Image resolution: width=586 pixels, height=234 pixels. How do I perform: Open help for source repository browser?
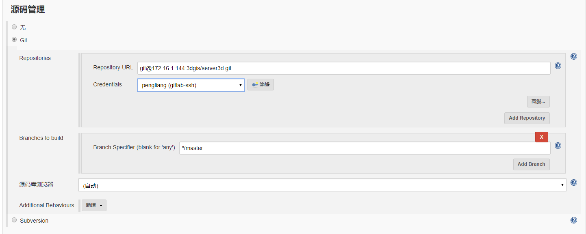(x=574, y=182)
